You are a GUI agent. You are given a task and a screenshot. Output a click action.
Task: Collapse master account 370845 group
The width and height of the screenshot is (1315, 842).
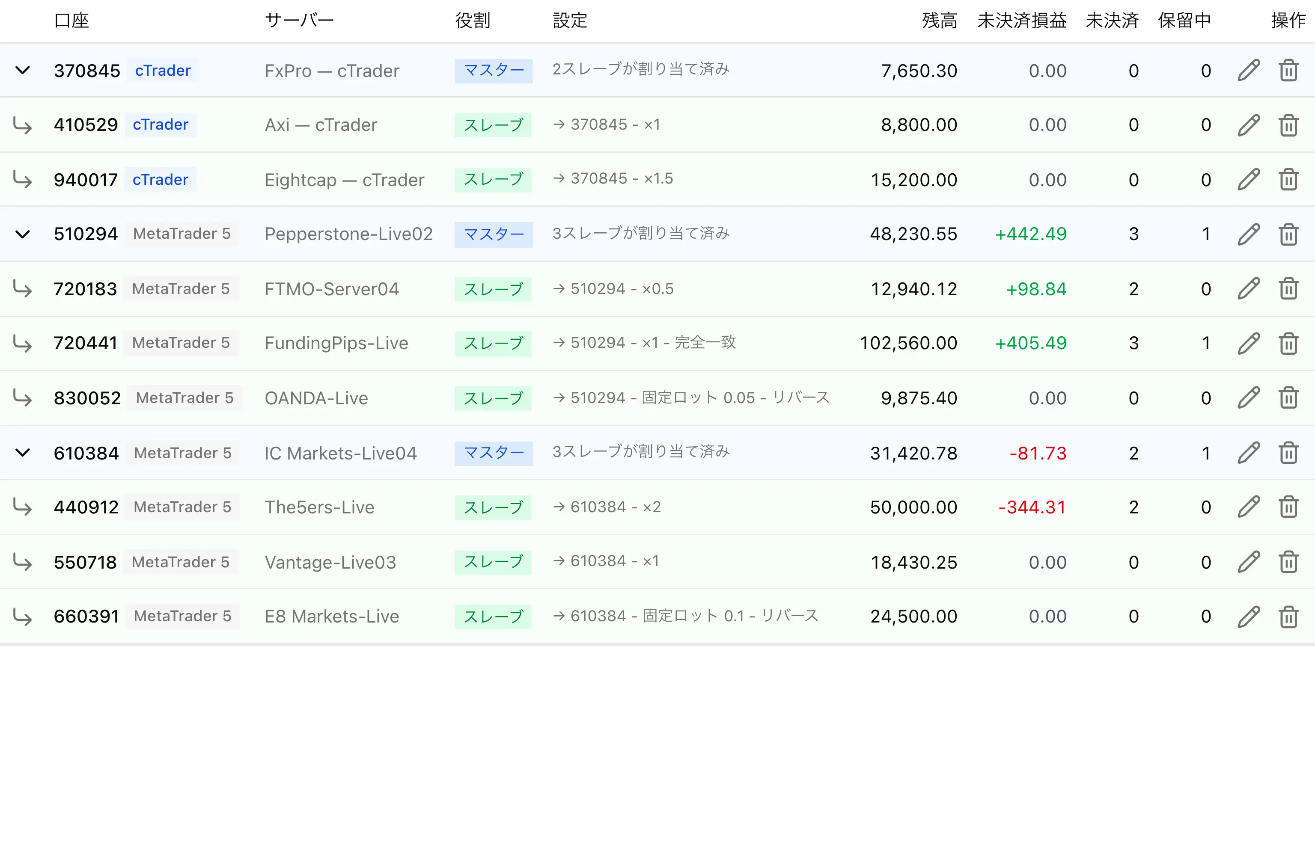tap(22, 71)
